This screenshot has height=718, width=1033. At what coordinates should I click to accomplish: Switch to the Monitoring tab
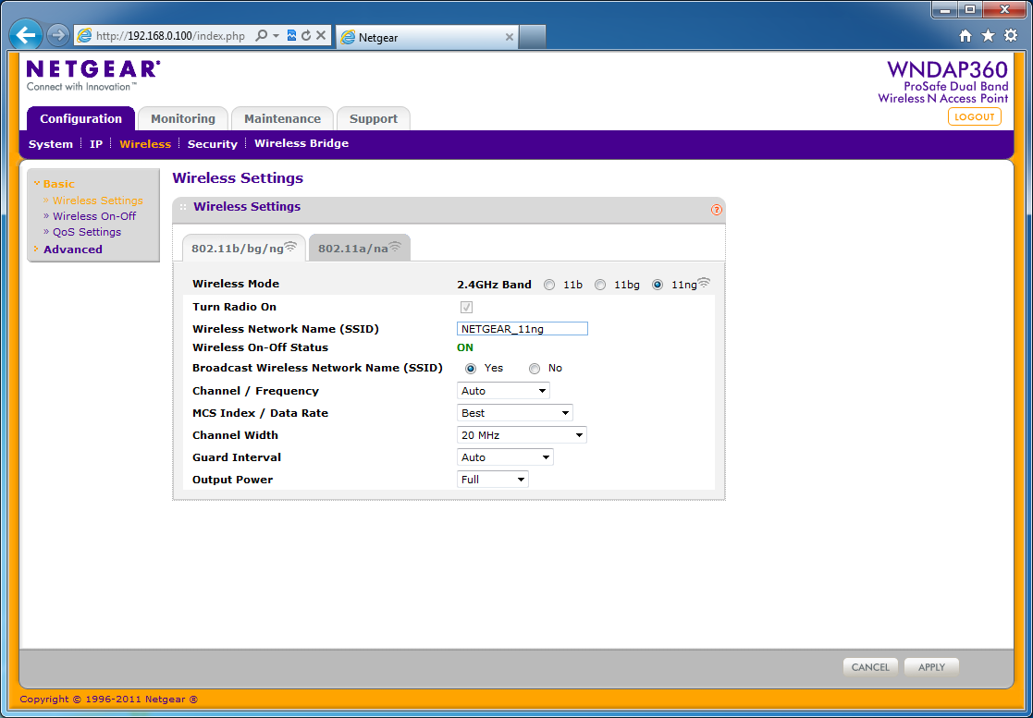[183, 118]
